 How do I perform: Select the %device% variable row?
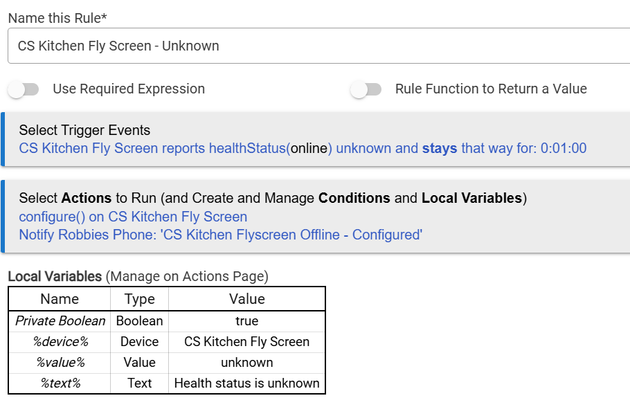tap(167, 342)
